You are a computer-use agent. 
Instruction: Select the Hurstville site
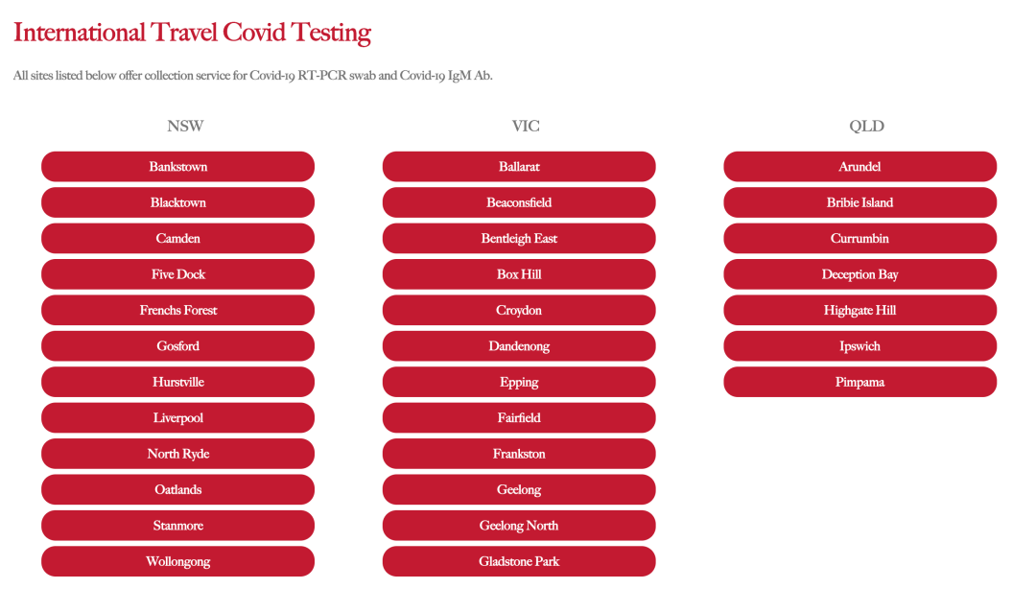point(177,382)
